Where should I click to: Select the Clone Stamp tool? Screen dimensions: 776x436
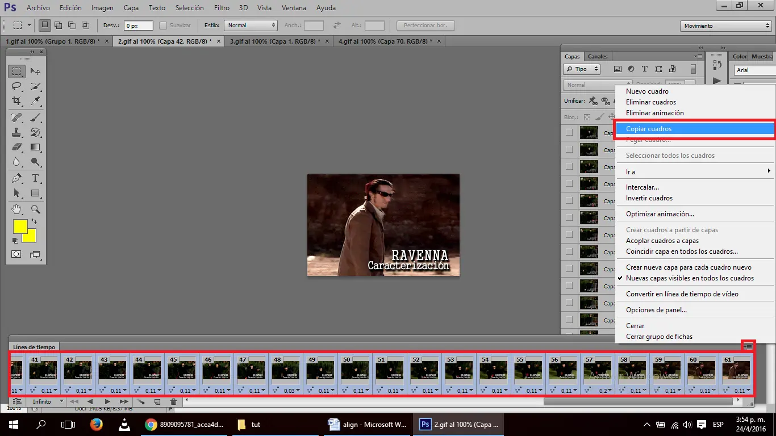coord(16,132)
